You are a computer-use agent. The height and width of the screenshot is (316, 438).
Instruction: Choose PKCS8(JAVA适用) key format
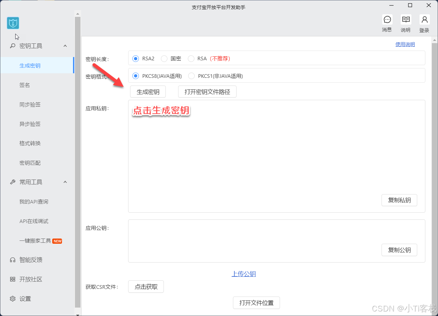point(136,76)
